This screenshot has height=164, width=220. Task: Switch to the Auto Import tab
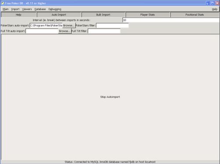[59, 14]
